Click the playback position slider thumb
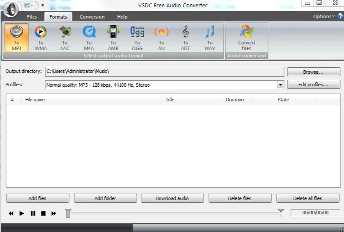 coord(68,213)
